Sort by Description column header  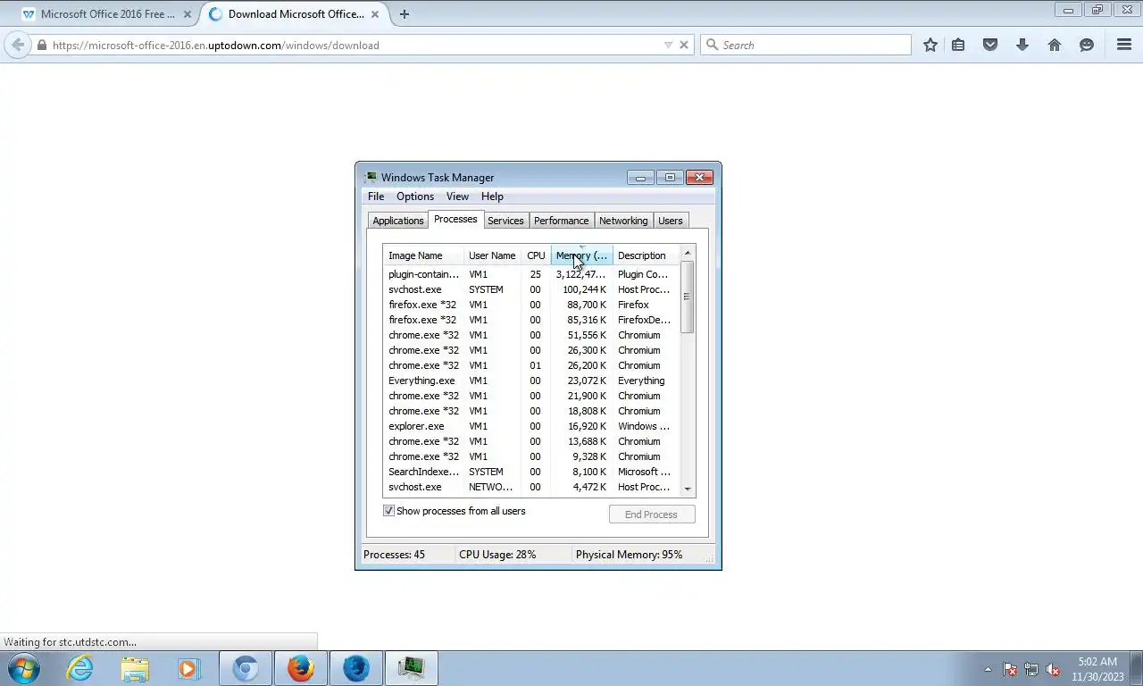647,255
